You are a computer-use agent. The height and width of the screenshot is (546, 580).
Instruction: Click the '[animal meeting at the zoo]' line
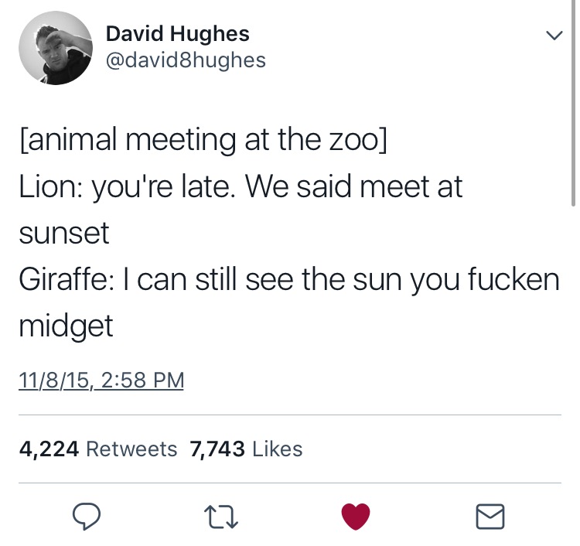click(204, 140)
